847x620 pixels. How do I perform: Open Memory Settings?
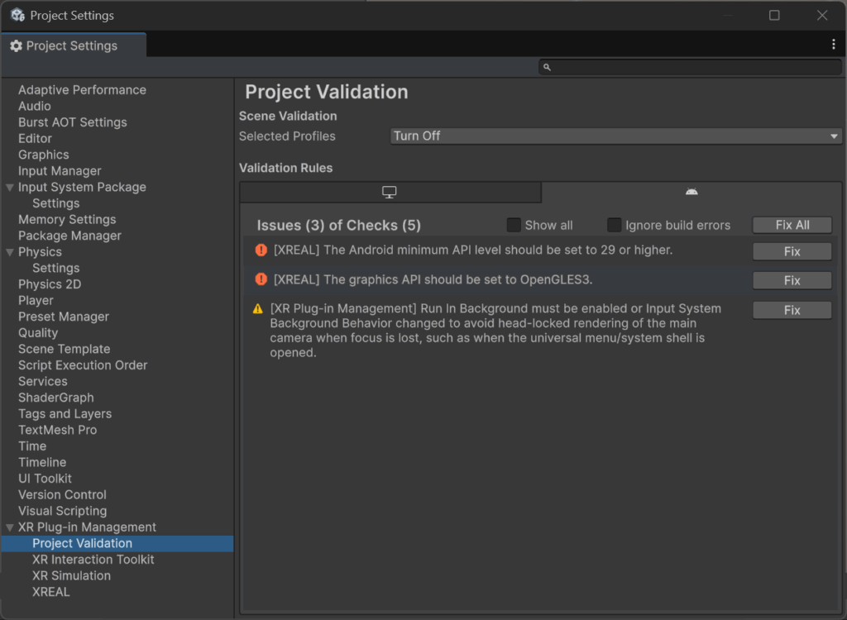coord(67,220)
